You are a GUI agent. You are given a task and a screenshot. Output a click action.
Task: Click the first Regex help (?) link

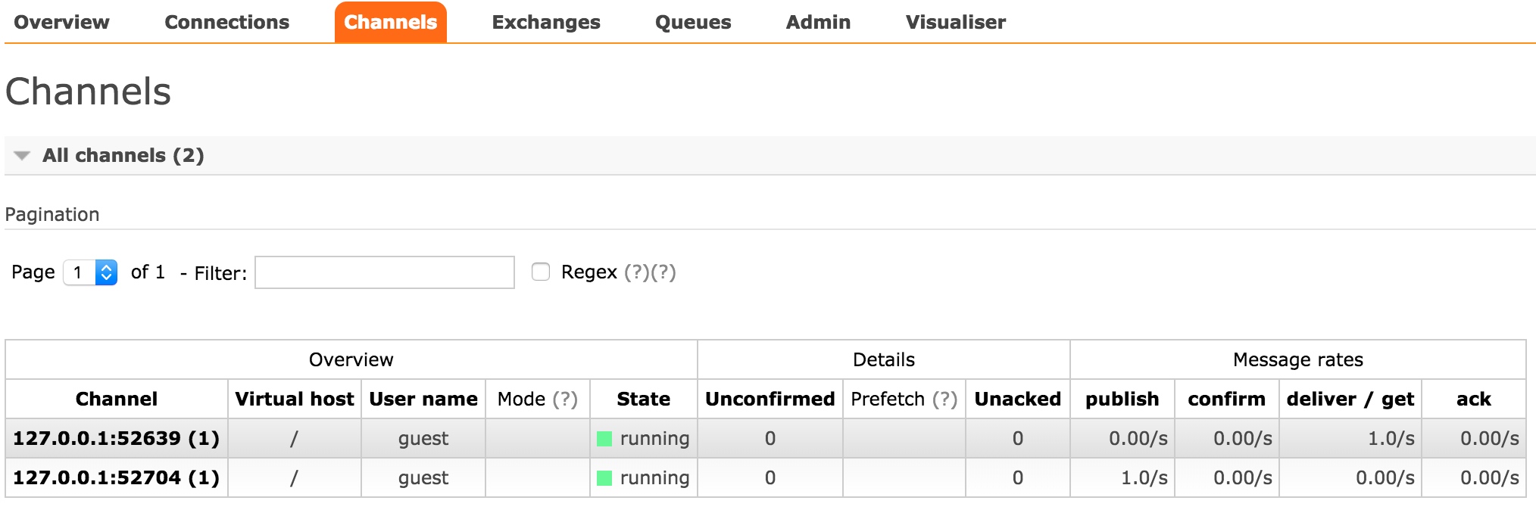[637, 272]
